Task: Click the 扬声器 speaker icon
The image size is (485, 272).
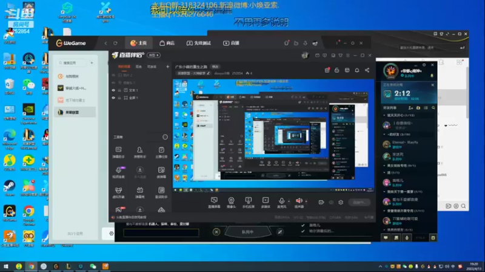Action: point(299,201)
